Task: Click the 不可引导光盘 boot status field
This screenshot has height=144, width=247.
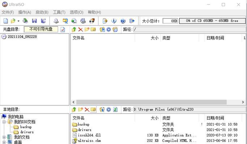Action: tap(41, 29)
